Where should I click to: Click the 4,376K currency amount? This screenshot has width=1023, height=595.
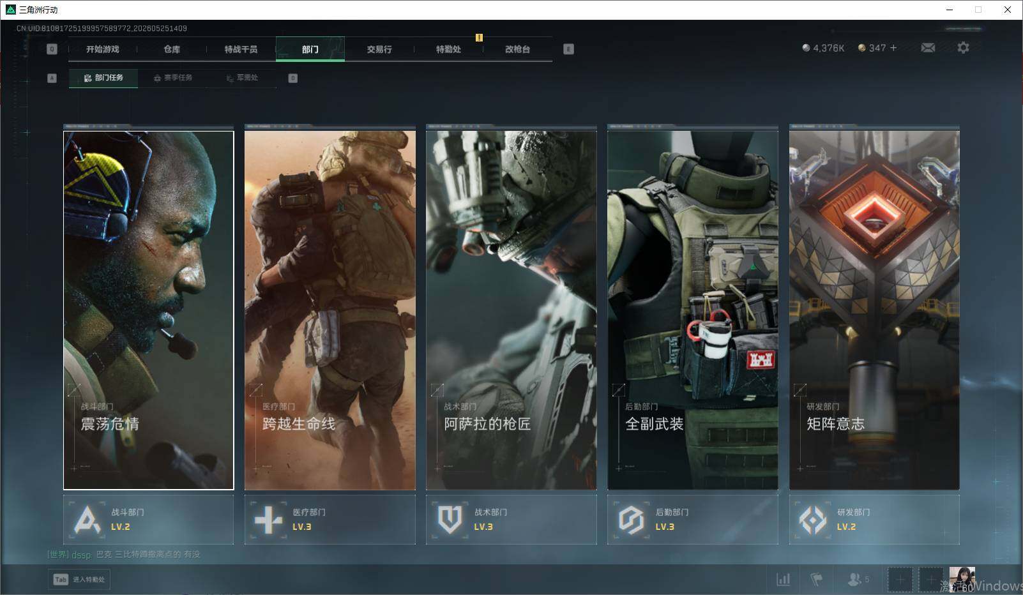828,48
